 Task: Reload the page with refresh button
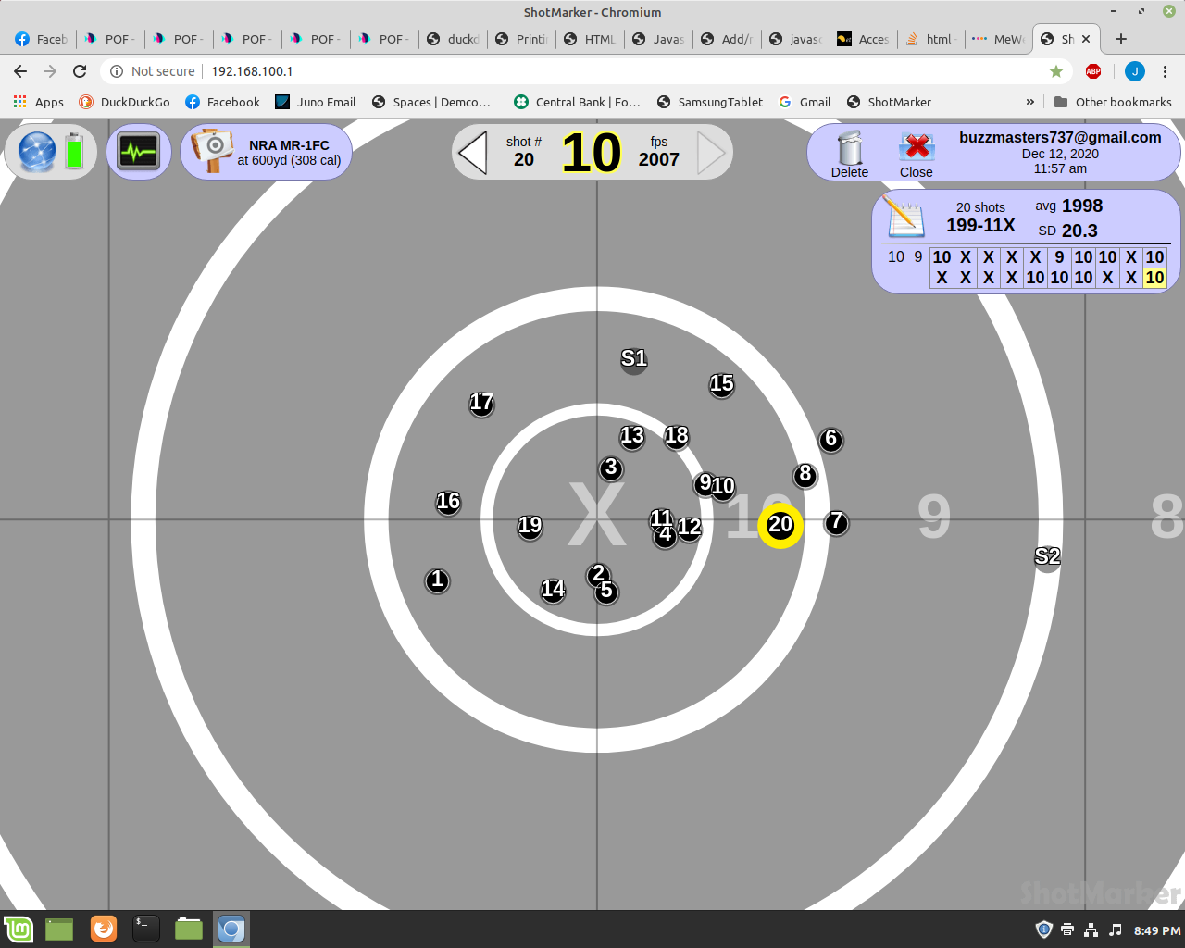(80, 71)
